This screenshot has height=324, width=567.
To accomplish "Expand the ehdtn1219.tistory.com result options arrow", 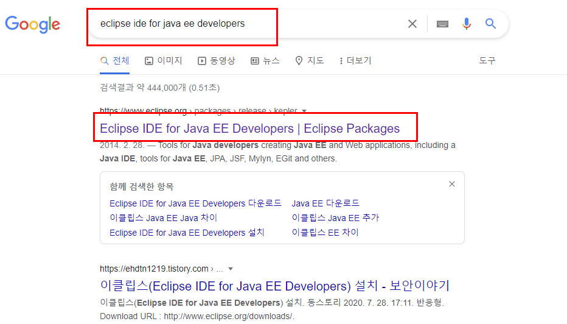I will click(231, 269).
